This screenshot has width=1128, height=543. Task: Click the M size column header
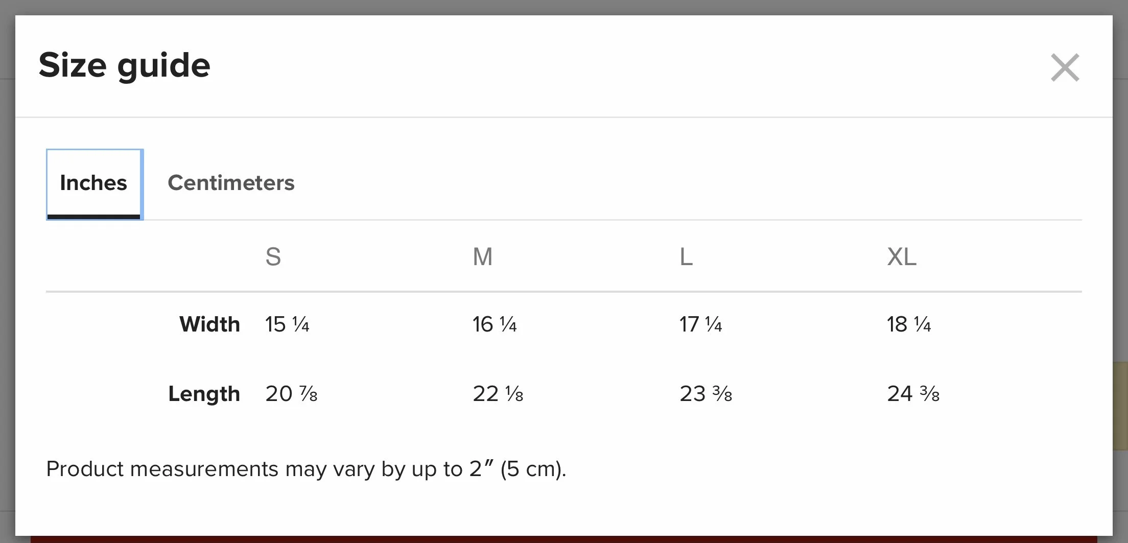tap(483, 256)
